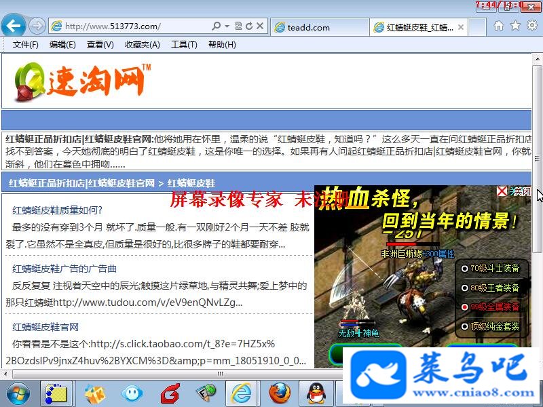Open the article link 红蜻蜓皮鞋官网
Screen dimensions: 543x407
45,327
